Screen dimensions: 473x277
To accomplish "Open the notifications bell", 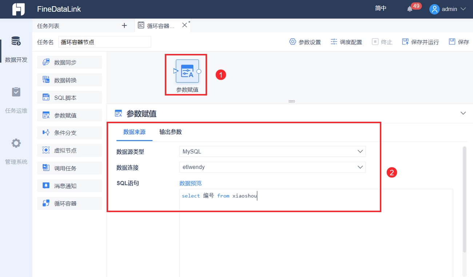I will pos(410,9).
